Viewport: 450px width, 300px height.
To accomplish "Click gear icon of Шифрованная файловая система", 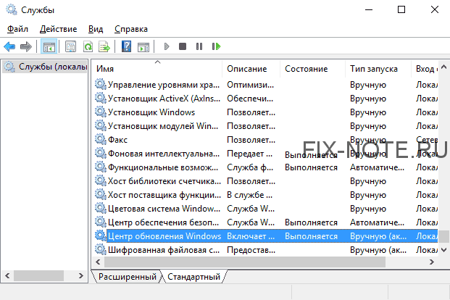I will click(x=101, y=250).
